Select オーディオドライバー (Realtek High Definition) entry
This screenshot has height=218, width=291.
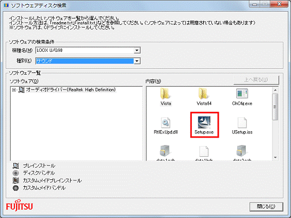coord(71,89)
